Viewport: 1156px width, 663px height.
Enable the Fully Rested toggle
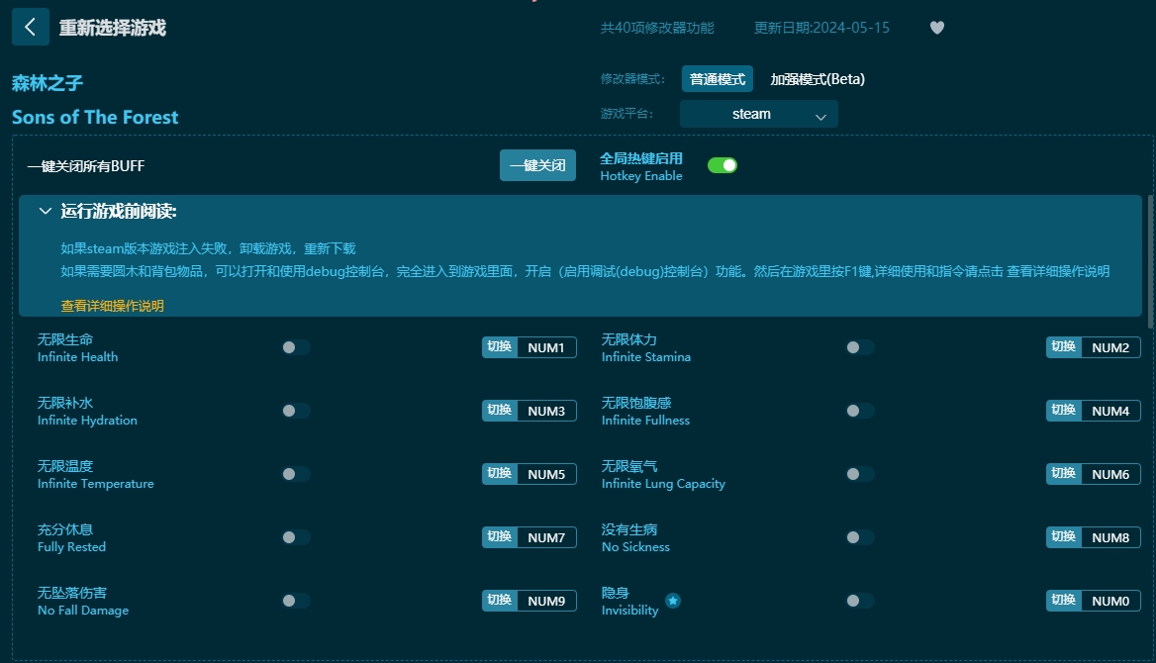point(296,537)
